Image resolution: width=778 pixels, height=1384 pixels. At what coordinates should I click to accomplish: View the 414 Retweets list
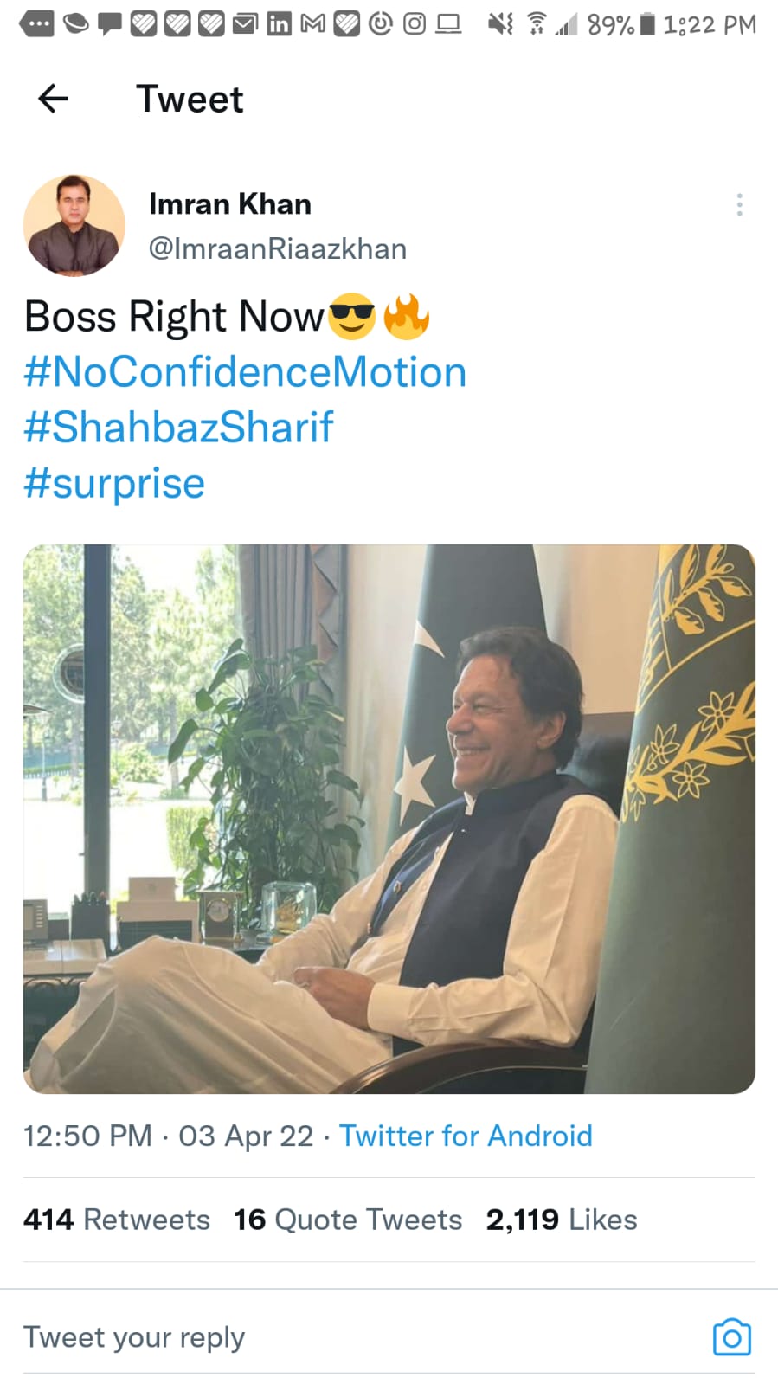(x=117, y=1220)
